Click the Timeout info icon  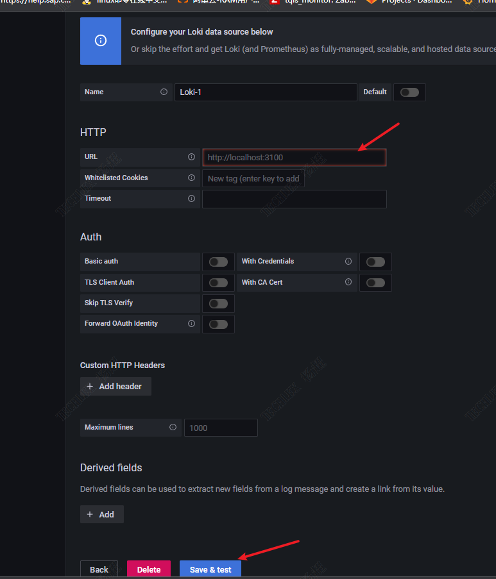(191, 199)
